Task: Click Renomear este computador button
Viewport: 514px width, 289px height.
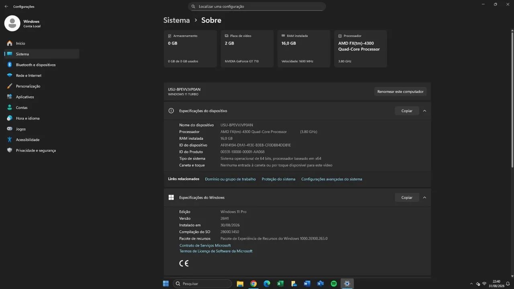Action: click(400, 92)
